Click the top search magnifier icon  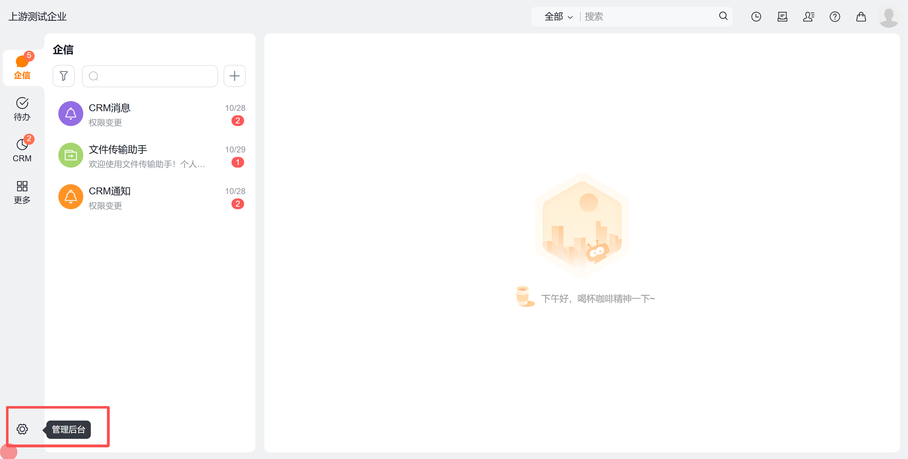[723, 16]
